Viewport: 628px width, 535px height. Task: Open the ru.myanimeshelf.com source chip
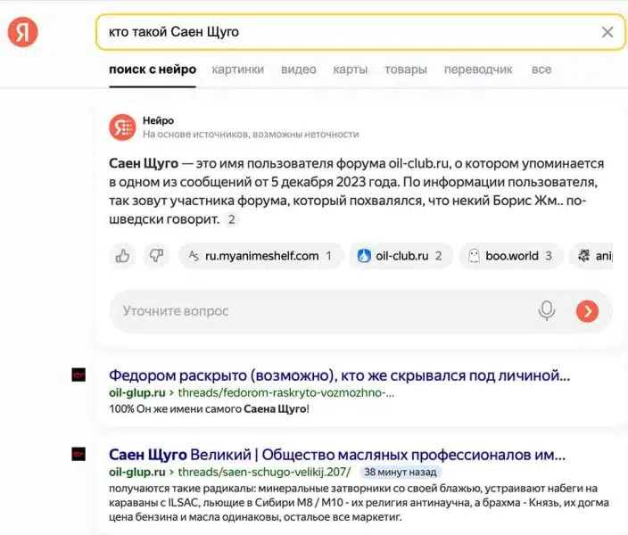pos(260,256)
